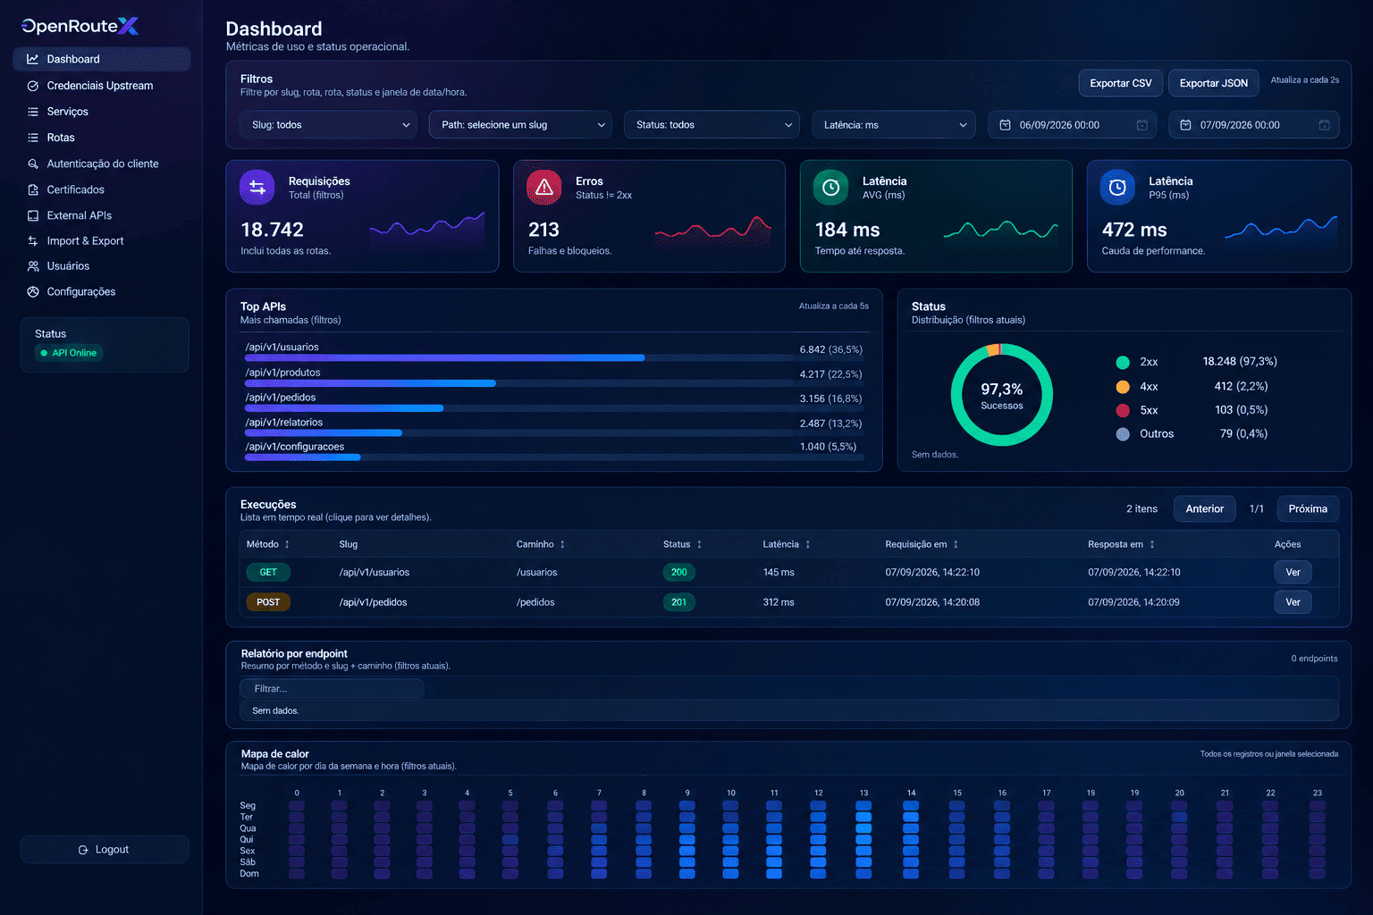Click the green 2xx legend swatch

coord(1123,362)
